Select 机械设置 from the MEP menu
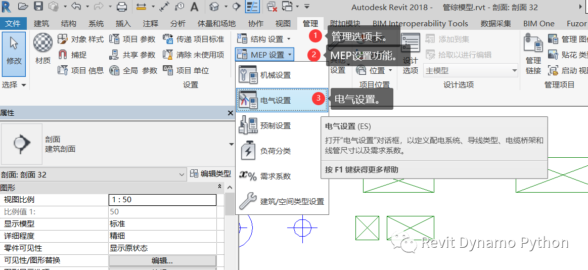The image size is (588, 270). click(x=275, y=75)
